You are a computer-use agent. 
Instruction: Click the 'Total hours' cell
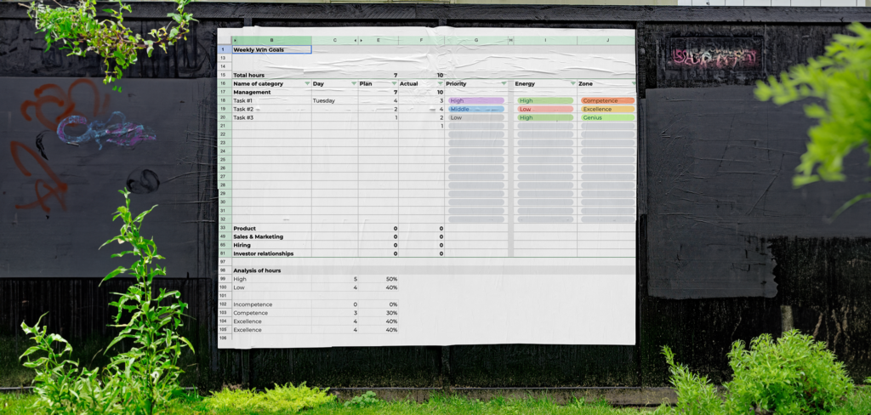[x=271, y=76]
